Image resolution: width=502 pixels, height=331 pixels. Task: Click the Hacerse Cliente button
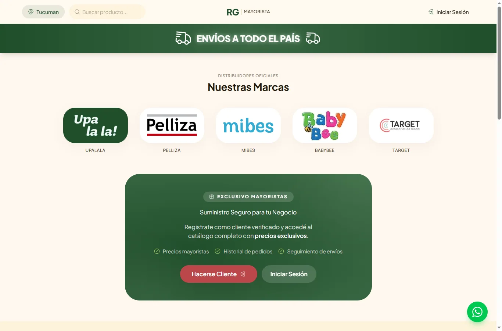[219, 274]
